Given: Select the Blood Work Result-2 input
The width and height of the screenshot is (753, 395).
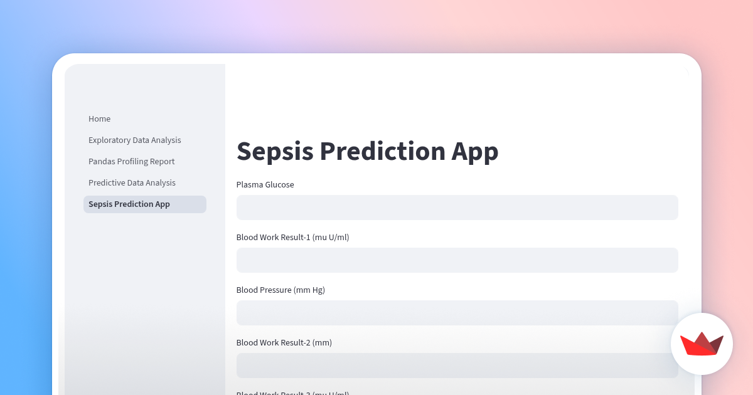Looking at the screenshot, I should 457,366.
